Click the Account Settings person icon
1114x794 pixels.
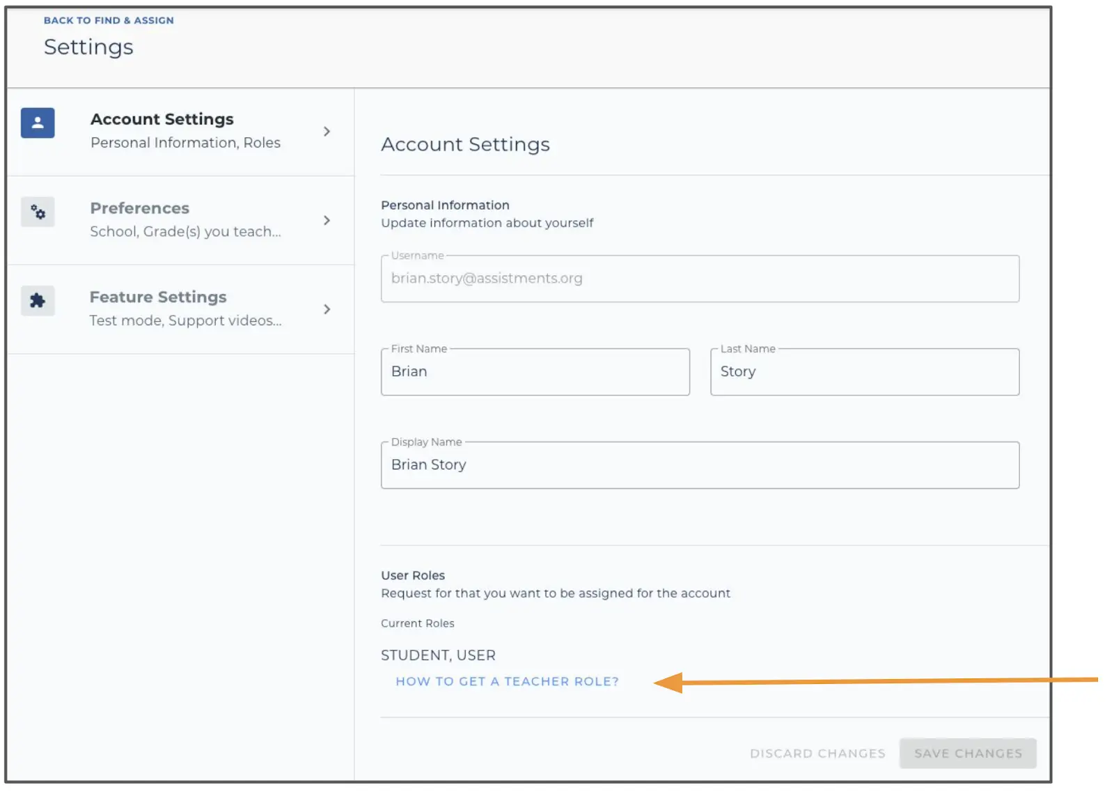(x=38, y=123)
